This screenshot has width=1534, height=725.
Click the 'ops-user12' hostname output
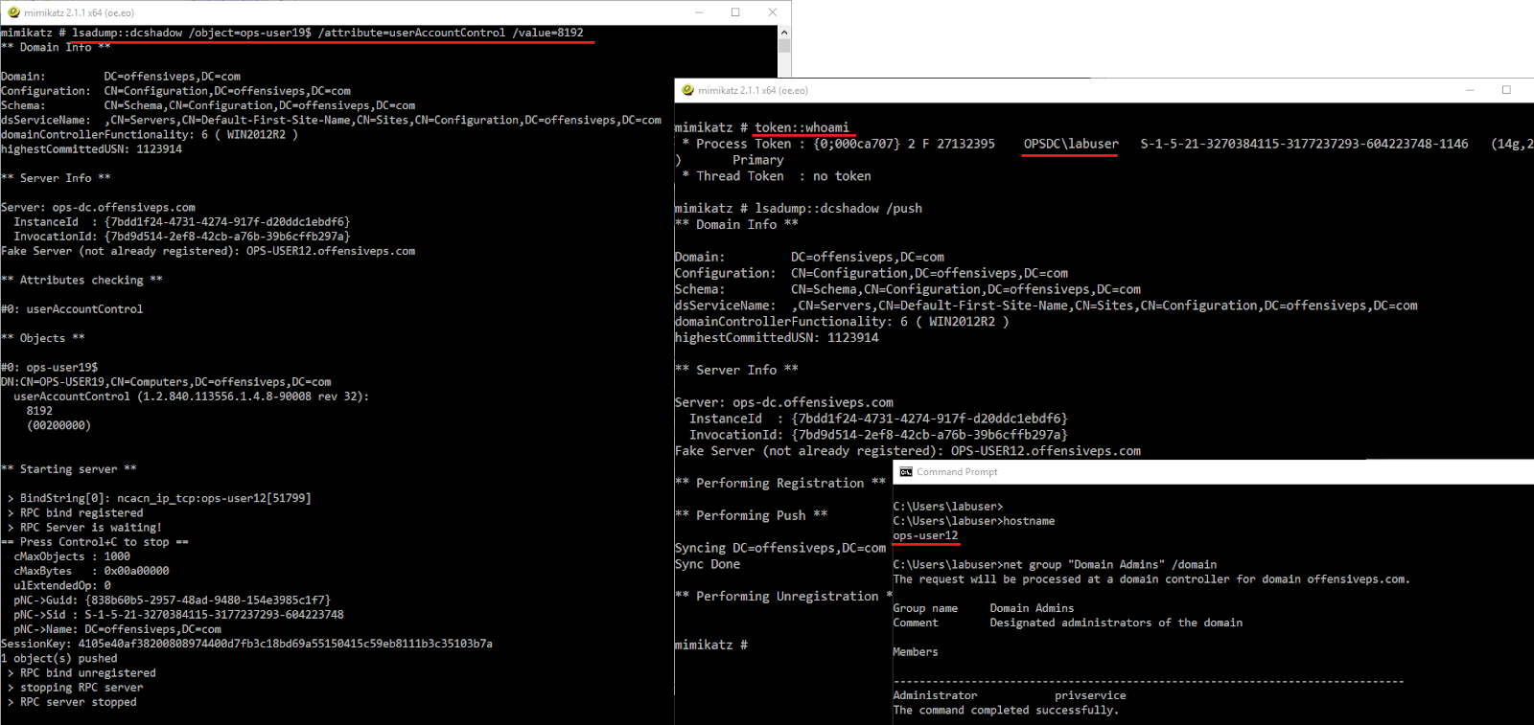925,535
